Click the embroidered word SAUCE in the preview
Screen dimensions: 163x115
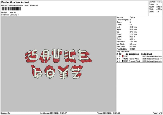tap(58, 56)
